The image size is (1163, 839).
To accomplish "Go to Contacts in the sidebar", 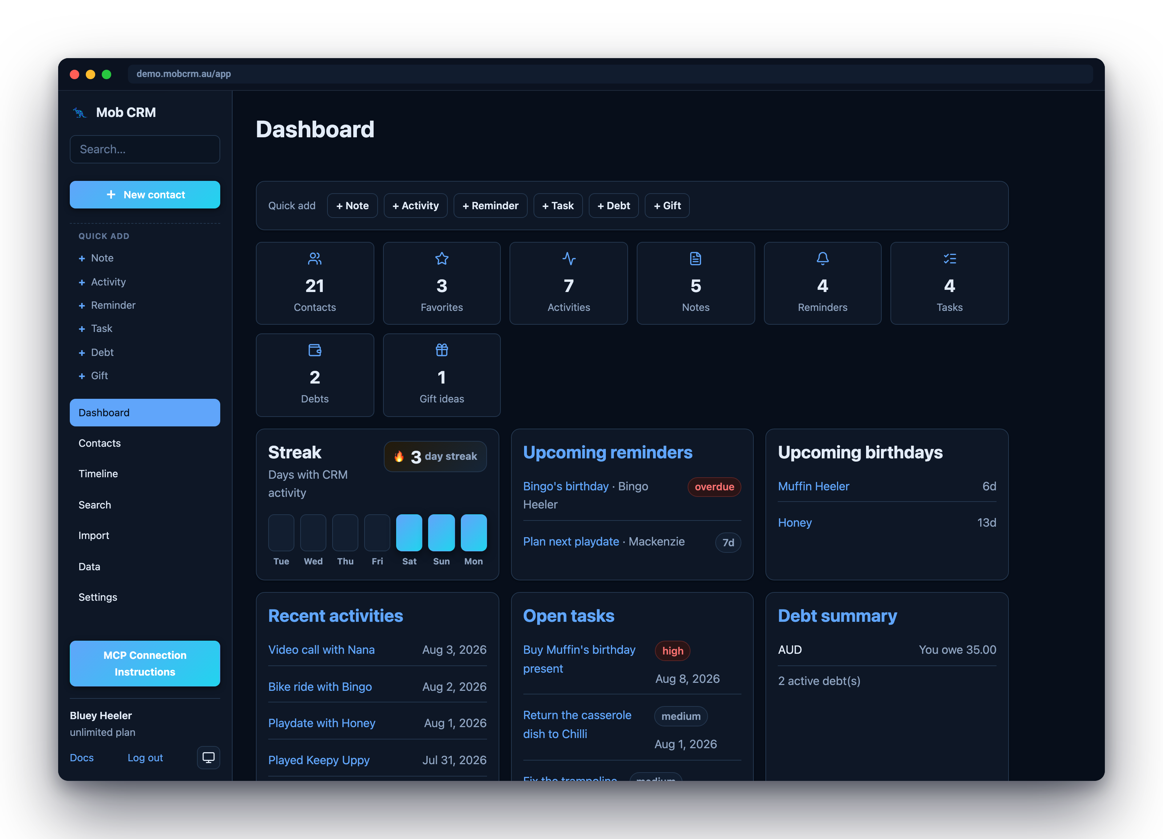I will [x=145, y=443].
